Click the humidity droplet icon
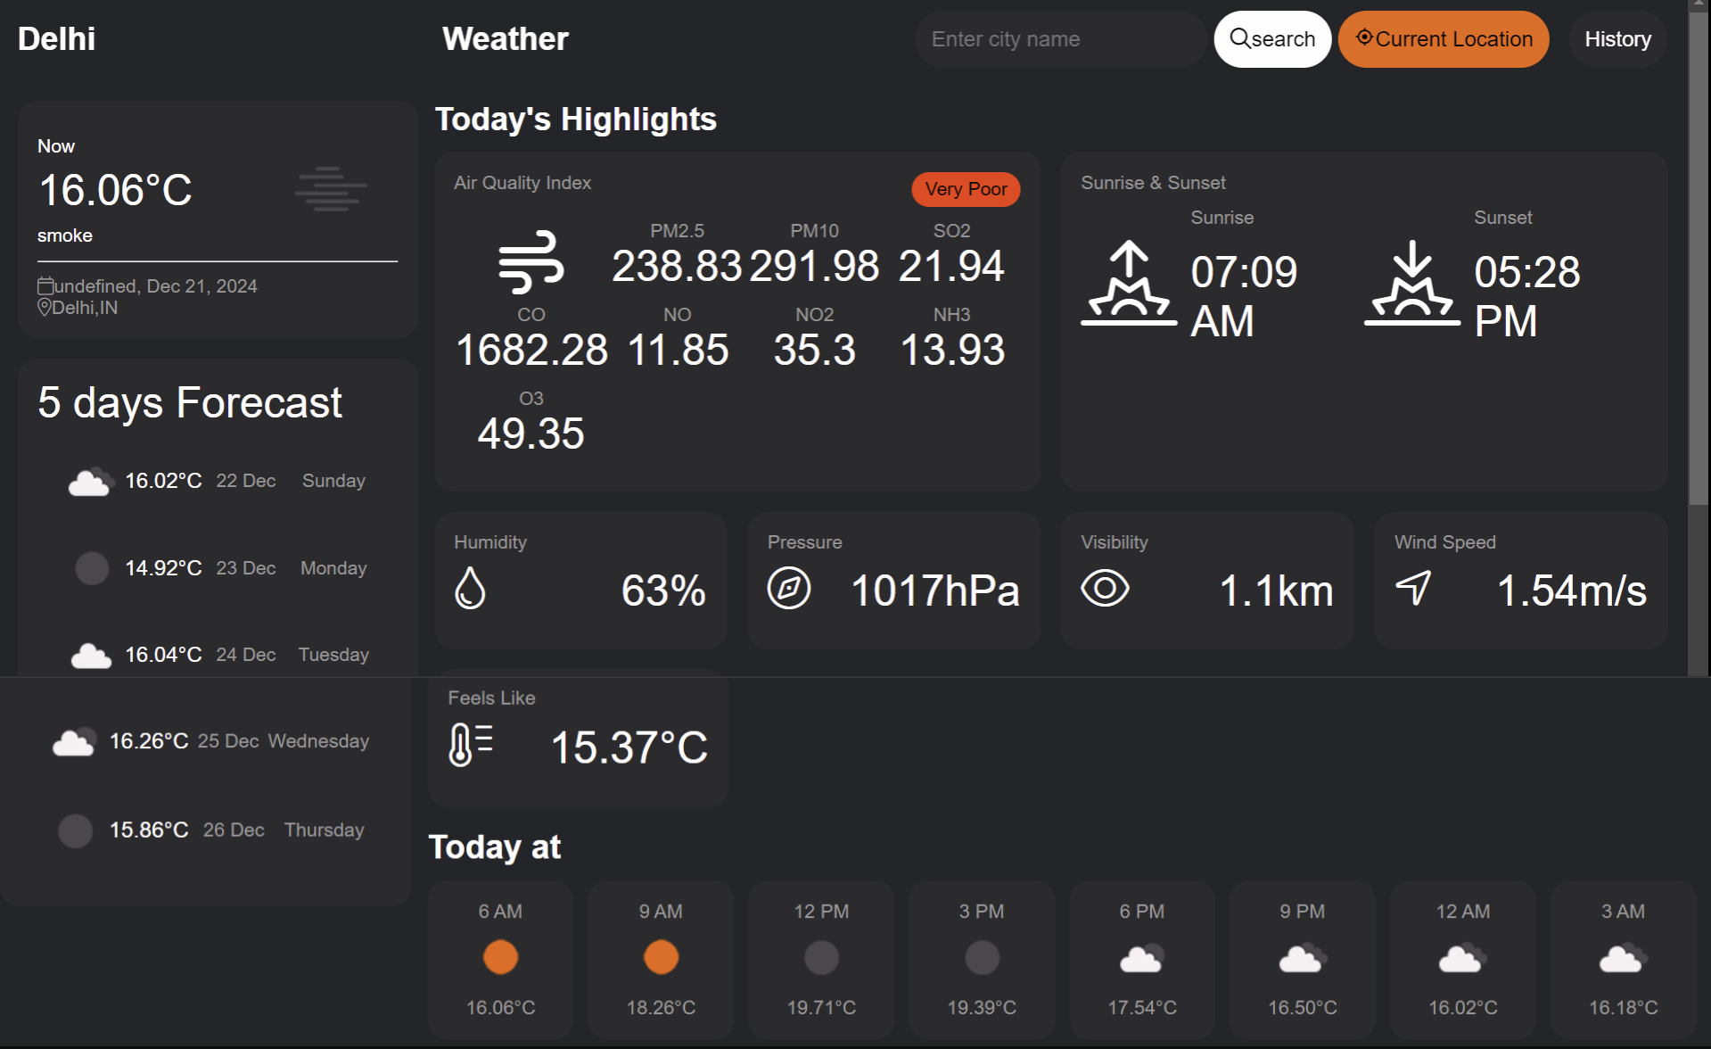This screenshot has height=1049, width=1711. pos(470,589)
